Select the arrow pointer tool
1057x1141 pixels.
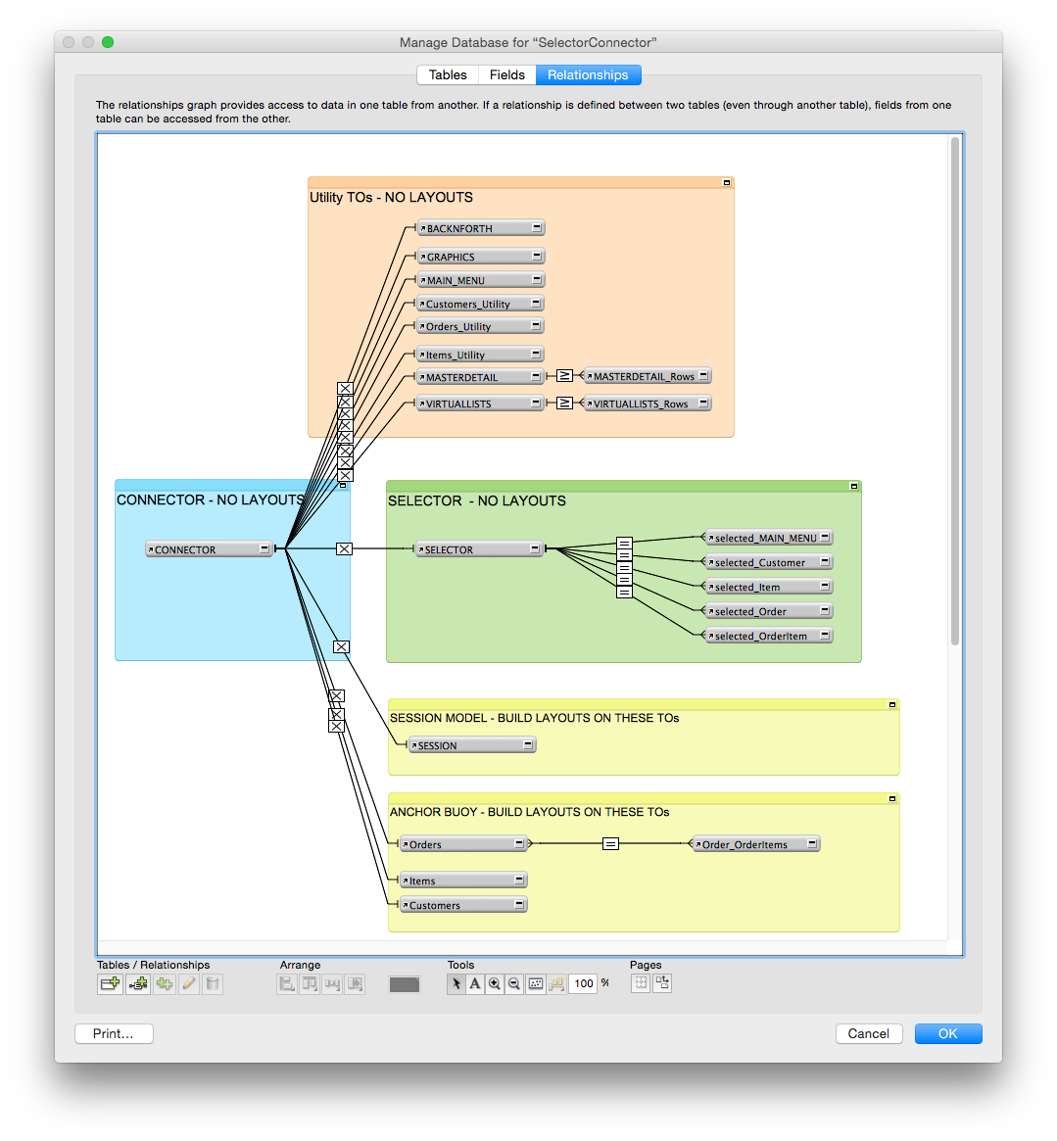(456, 984)
